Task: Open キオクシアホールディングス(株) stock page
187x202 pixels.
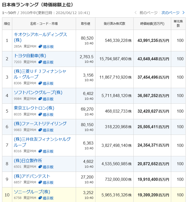Action: pyautogui.click(x=40, y=37)
